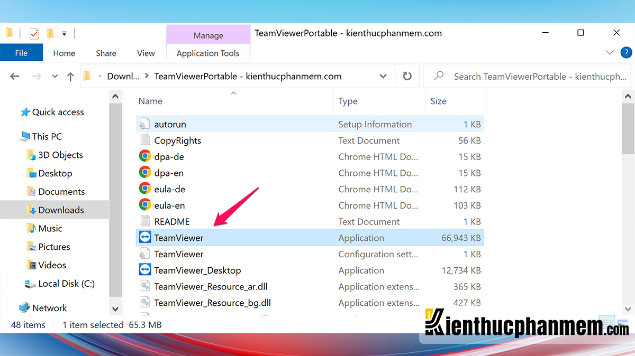Click the Quick access star icon

pyautogui.click(x=25, y=112)
